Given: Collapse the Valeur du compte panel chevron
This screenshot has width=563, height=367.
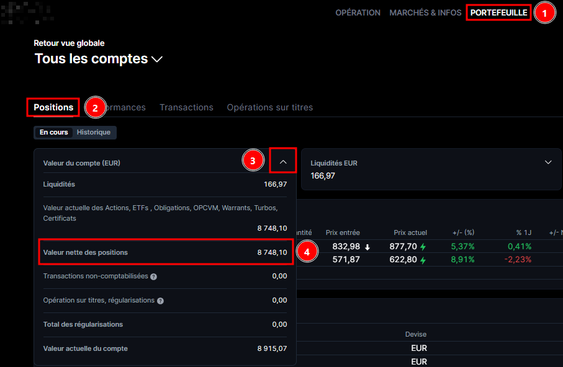Looking at the screenshot, I should point(283,162).
